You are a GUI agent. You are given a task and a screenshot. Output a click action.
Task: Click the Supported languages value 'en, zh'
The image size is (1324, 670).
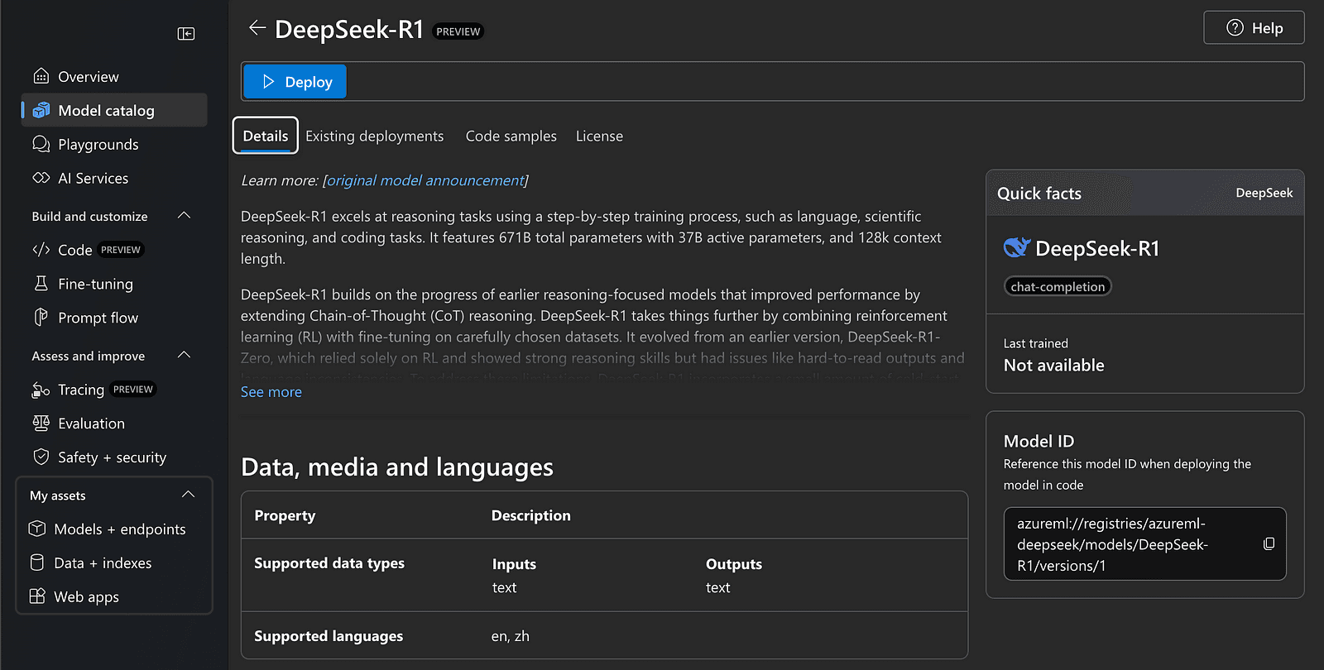(x=511, y=636)
